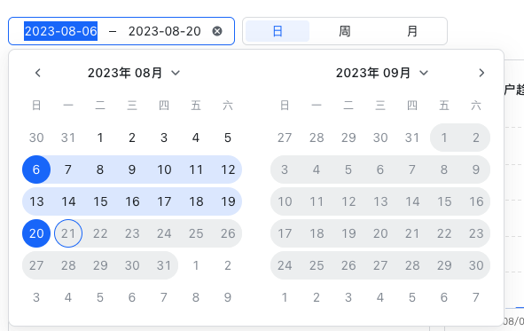Clear the date range with the X icon
The height and width of the screenshot is (331, 524).
tap(217, 31)
